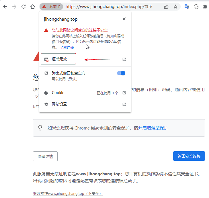
Task: Toggle the 弹出式窗口和重定向 switch
Action: pyautogui.click(x=121, y=73)
